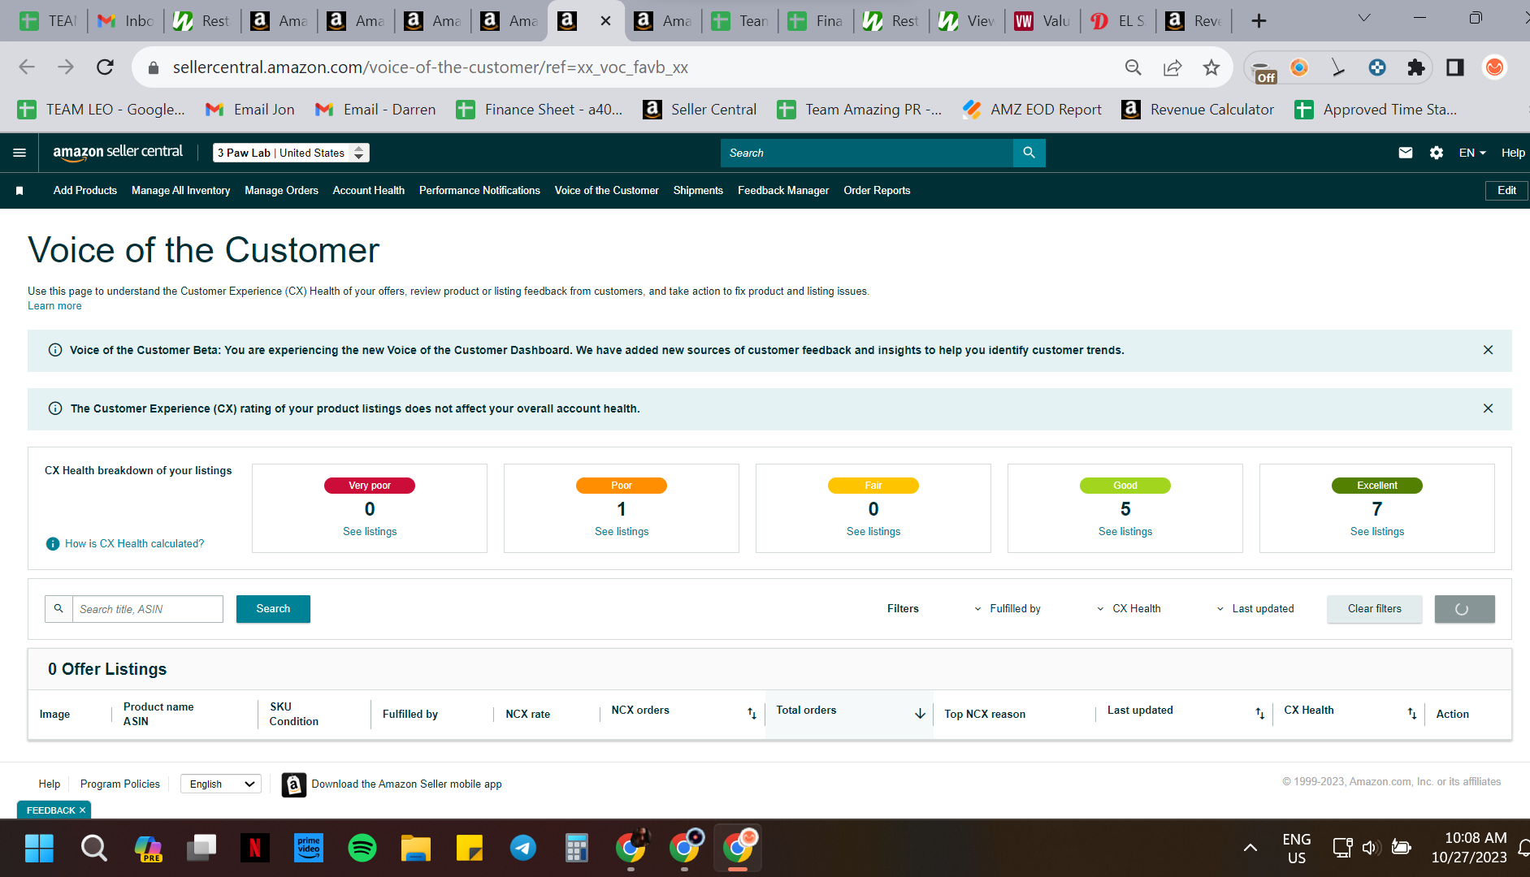Click the bookmark flag icon in nav bar
This screenshot has width=1530, height=877.
point(20,191)
